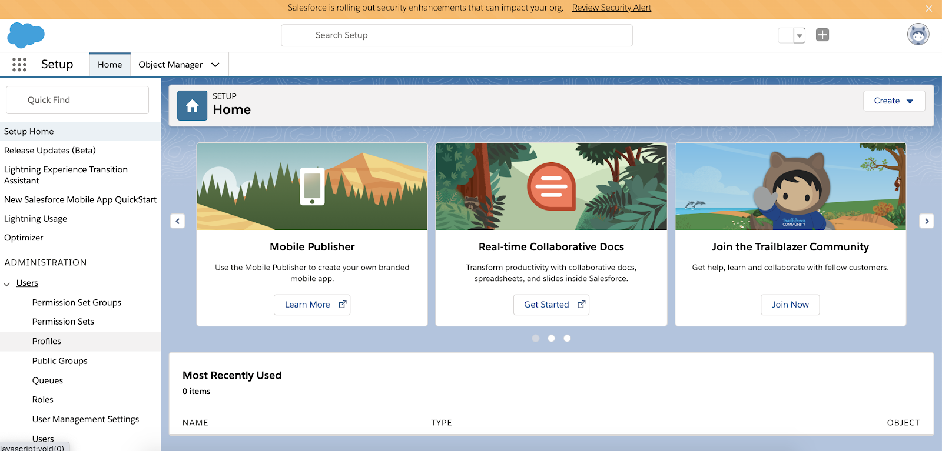Viewport: 942px width, 451px height.
Task: Open Release Updates (Beta)
Action: click(50, 151)
